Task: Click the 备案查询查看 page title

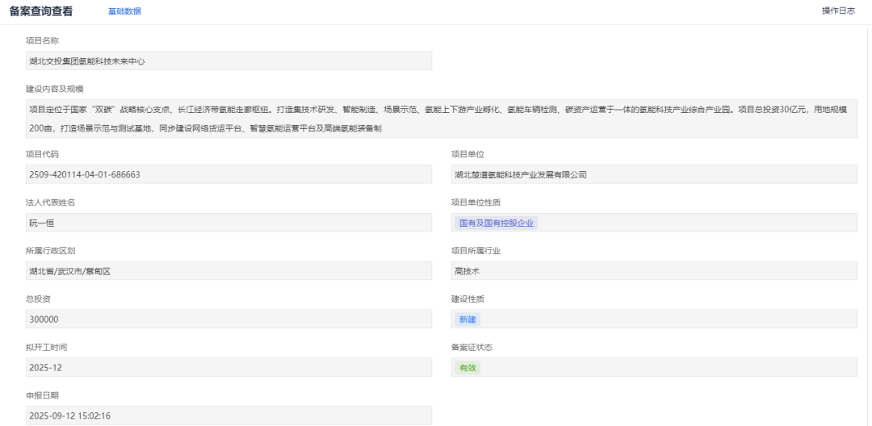Action: pos(40,11)
